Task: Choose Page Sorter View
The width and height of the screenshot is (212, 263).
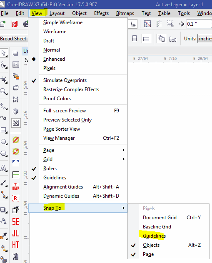Action: (78, 129)
